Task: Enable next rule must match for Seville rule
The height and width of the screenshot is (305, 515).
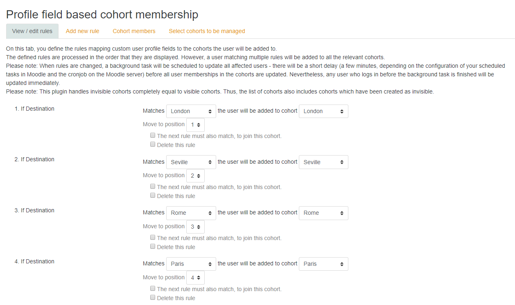Action: point(153,187)
